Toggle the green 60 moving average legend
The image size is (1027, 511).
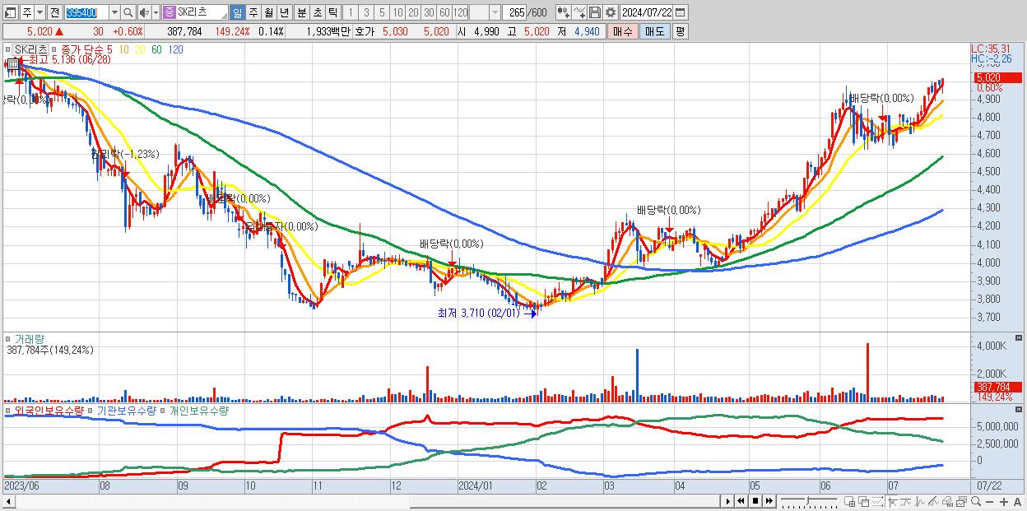coord(156,49)
